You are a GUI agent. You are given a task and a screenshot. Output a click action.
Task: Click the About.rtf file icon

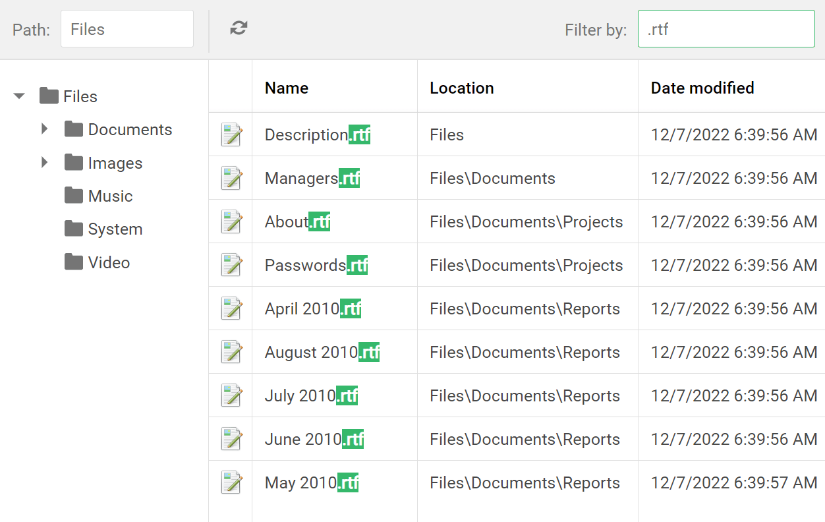231,221
